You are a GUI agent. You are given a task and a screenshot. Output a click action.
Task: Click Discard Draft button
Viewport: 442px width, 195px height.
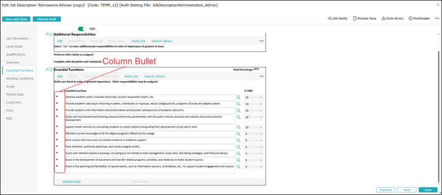[x=47, y=19]
